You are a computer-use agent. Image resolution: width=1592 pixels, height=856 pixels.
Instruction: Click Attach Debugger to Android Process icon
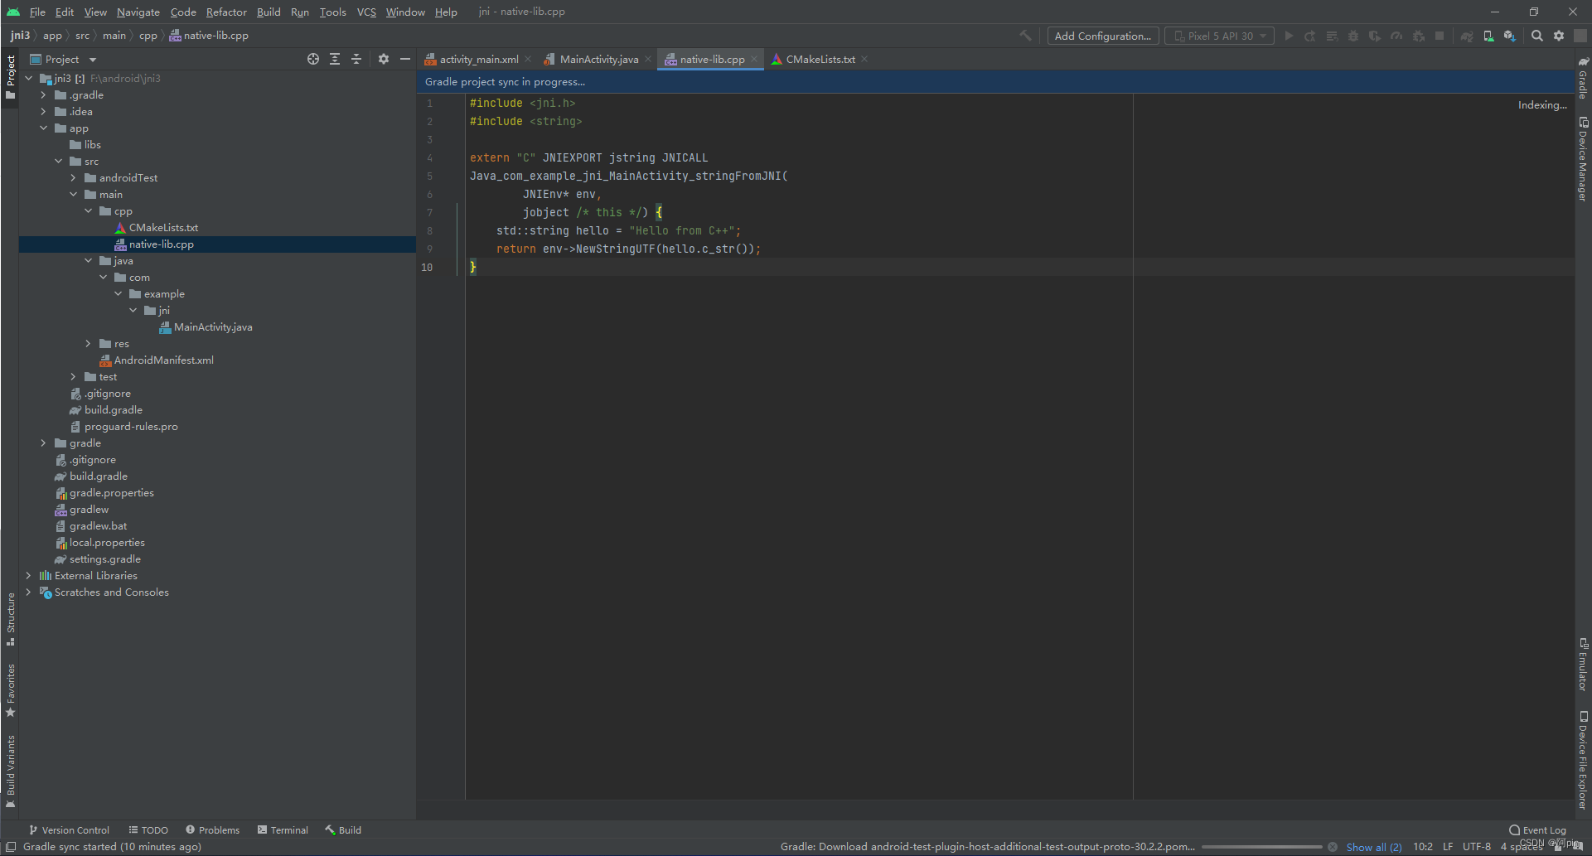point(1418,36)
